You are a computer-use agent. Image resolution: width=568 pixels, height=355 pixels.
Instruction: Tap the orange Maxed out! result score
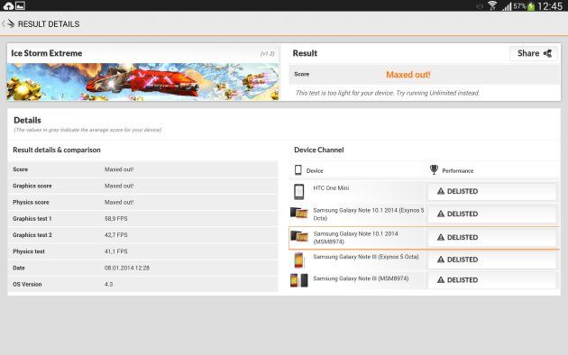[408, 75]
